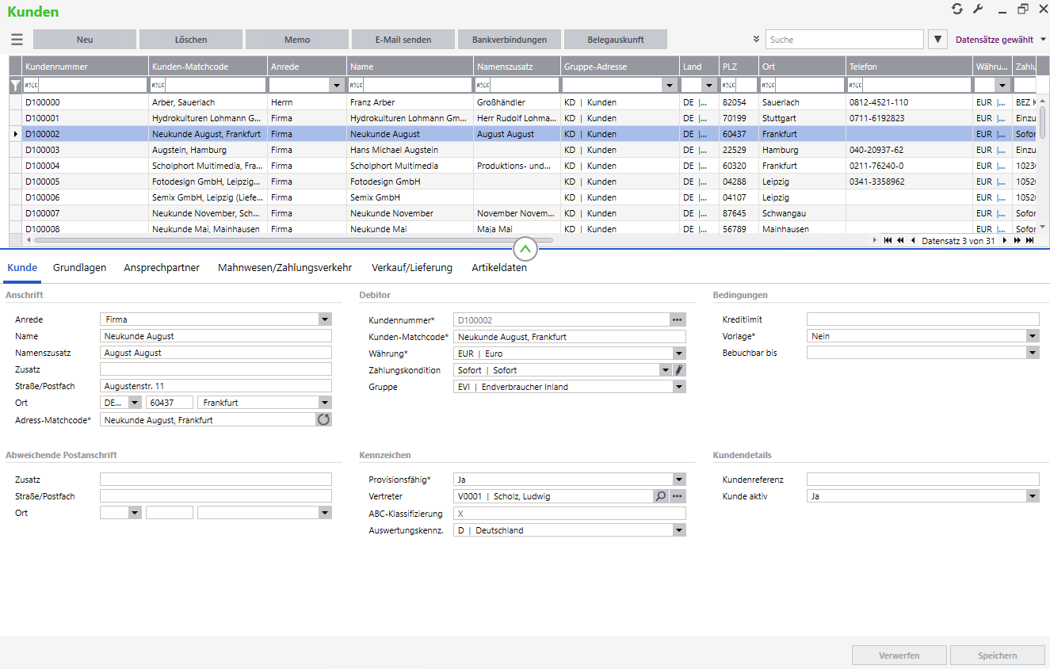Edit Zahlungskondition with the pencil icon
The height and width of the screenshot is (669, 1050).
pos(679,370)
